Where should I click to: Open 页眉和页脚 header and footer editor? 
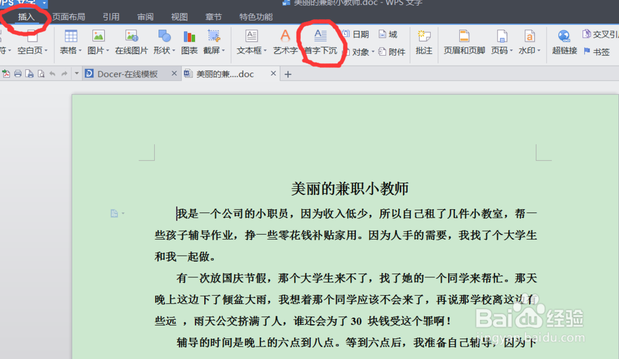[x=464, y=42]
